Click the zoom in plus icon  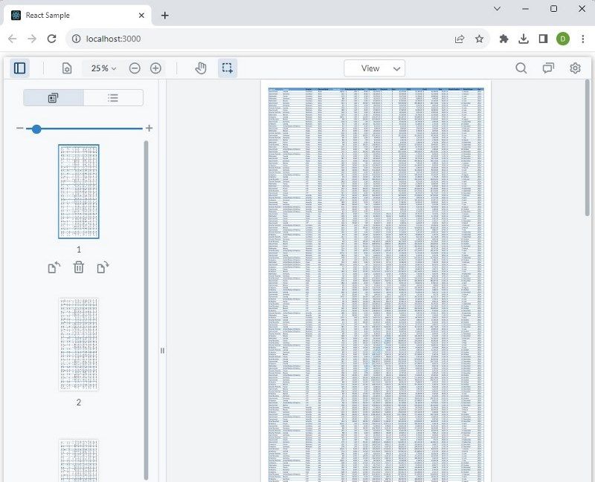(155, 68)
